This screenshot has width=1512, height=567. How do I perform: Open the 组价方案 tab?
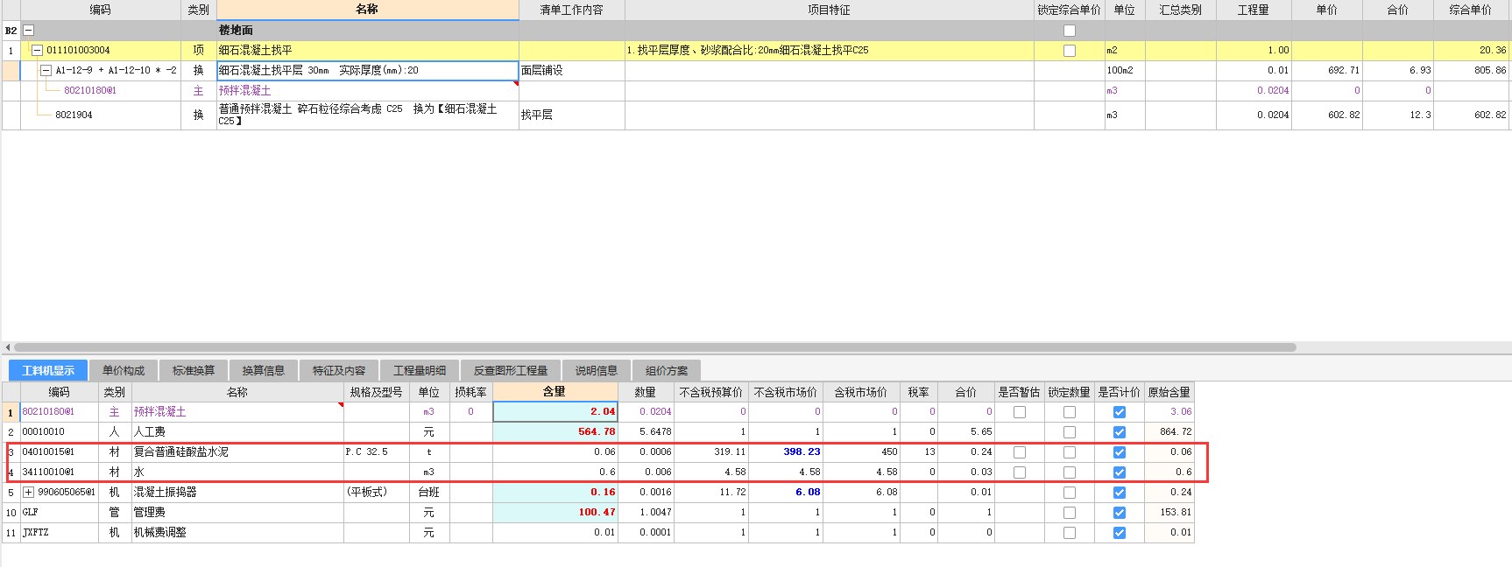click(667, 371)
